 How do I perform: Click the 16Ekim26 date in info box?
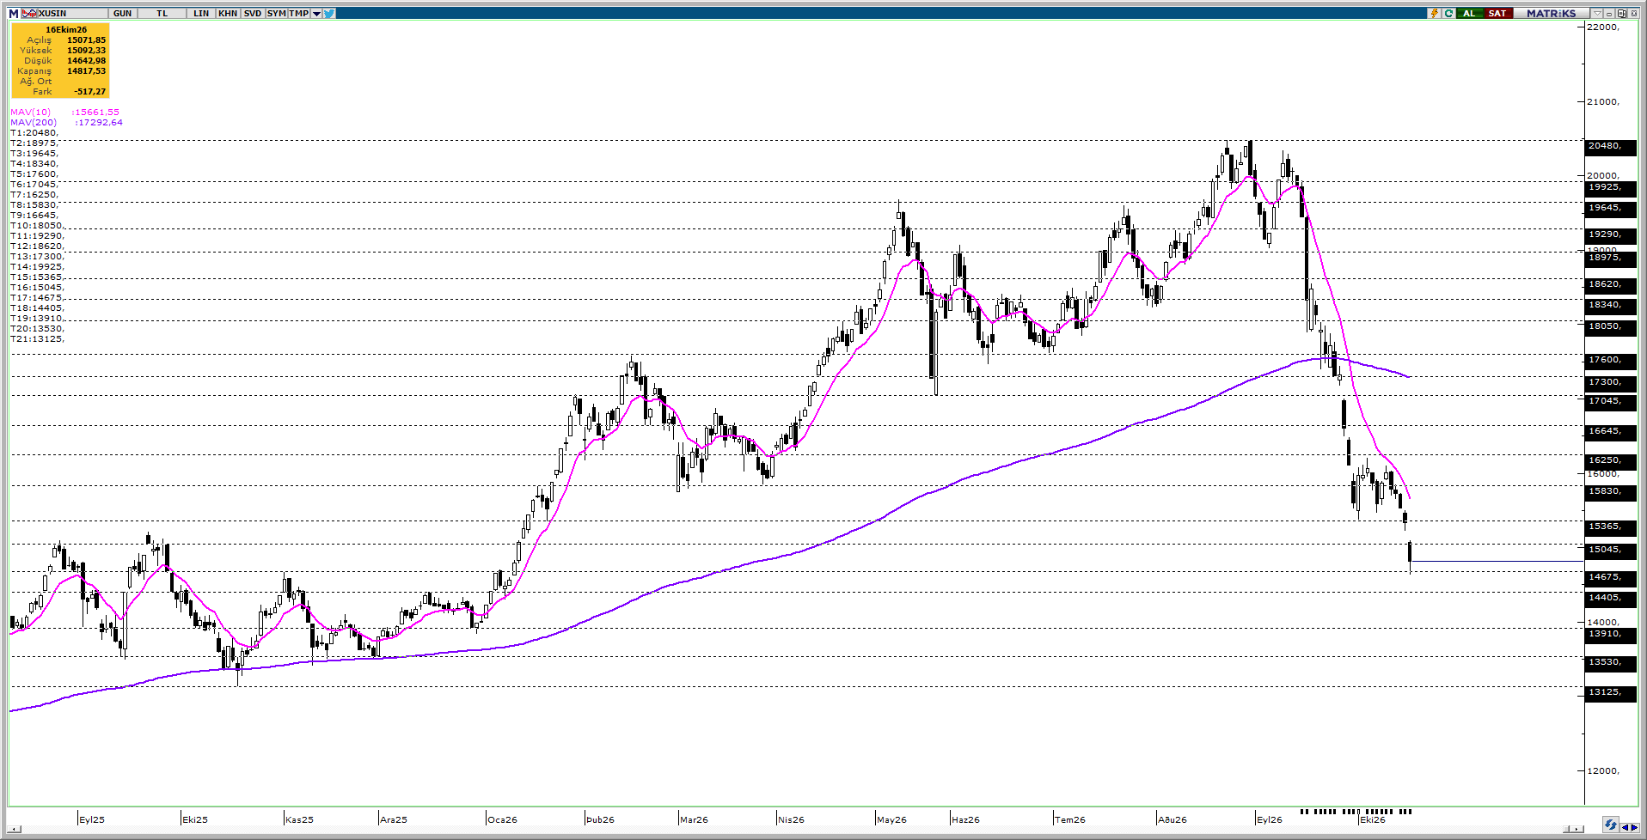[x=66, y=29]
